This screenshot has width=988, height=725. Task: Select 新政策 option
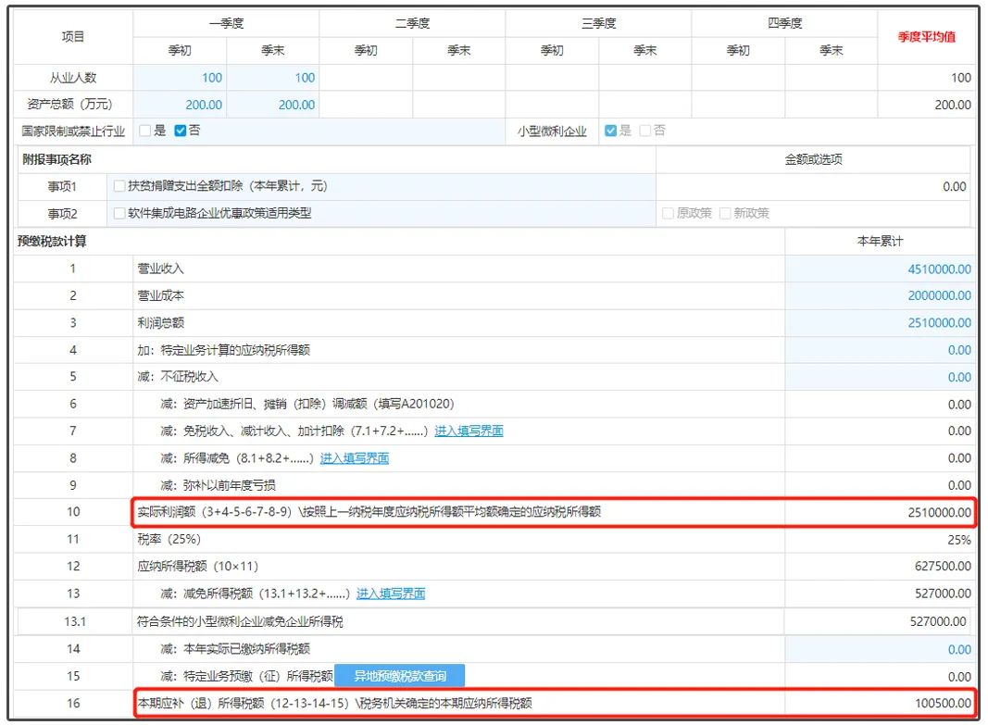coord(725,213)
